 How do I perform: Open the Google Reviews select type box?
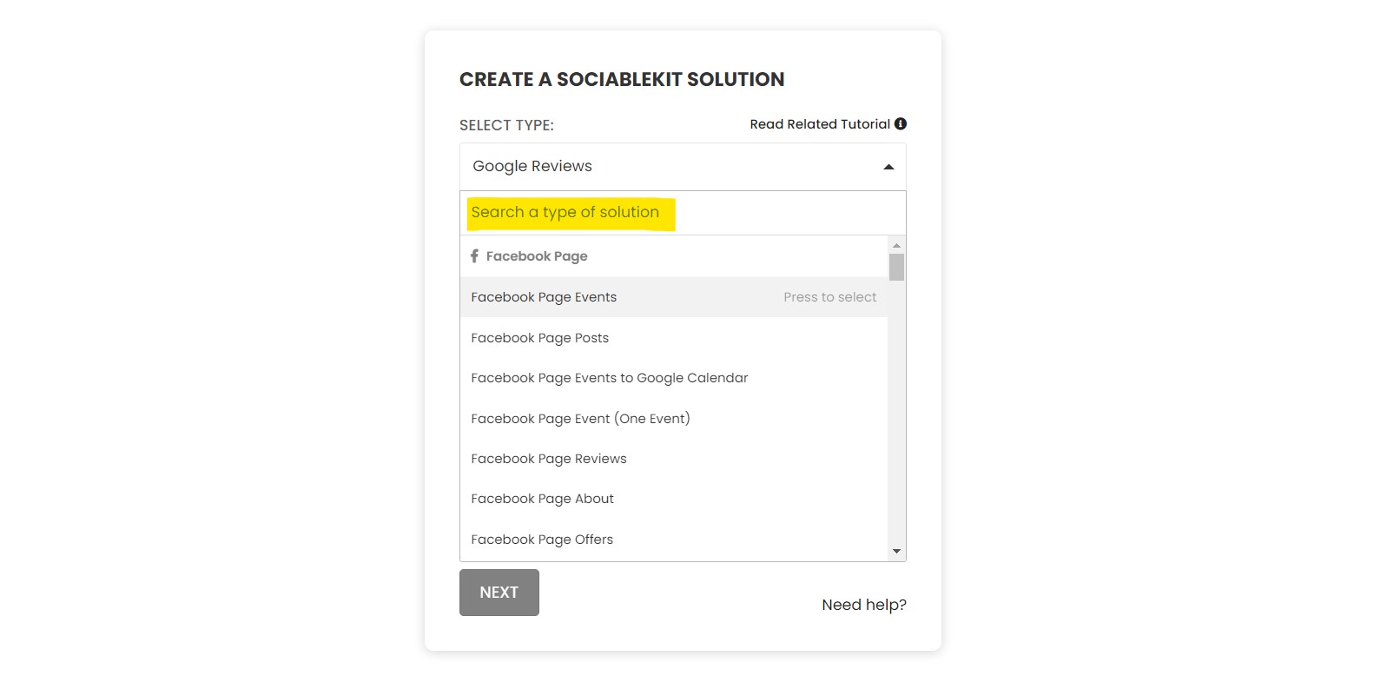pyautogui.click(x=683, y=167)
